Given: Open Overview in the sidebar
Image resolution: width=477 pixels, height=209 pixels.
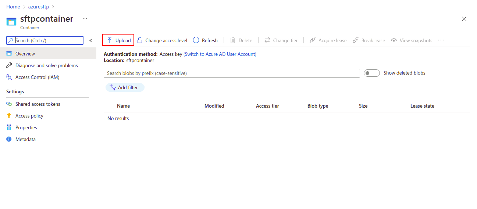Looking at the screenshot, I should coord(48,54).
